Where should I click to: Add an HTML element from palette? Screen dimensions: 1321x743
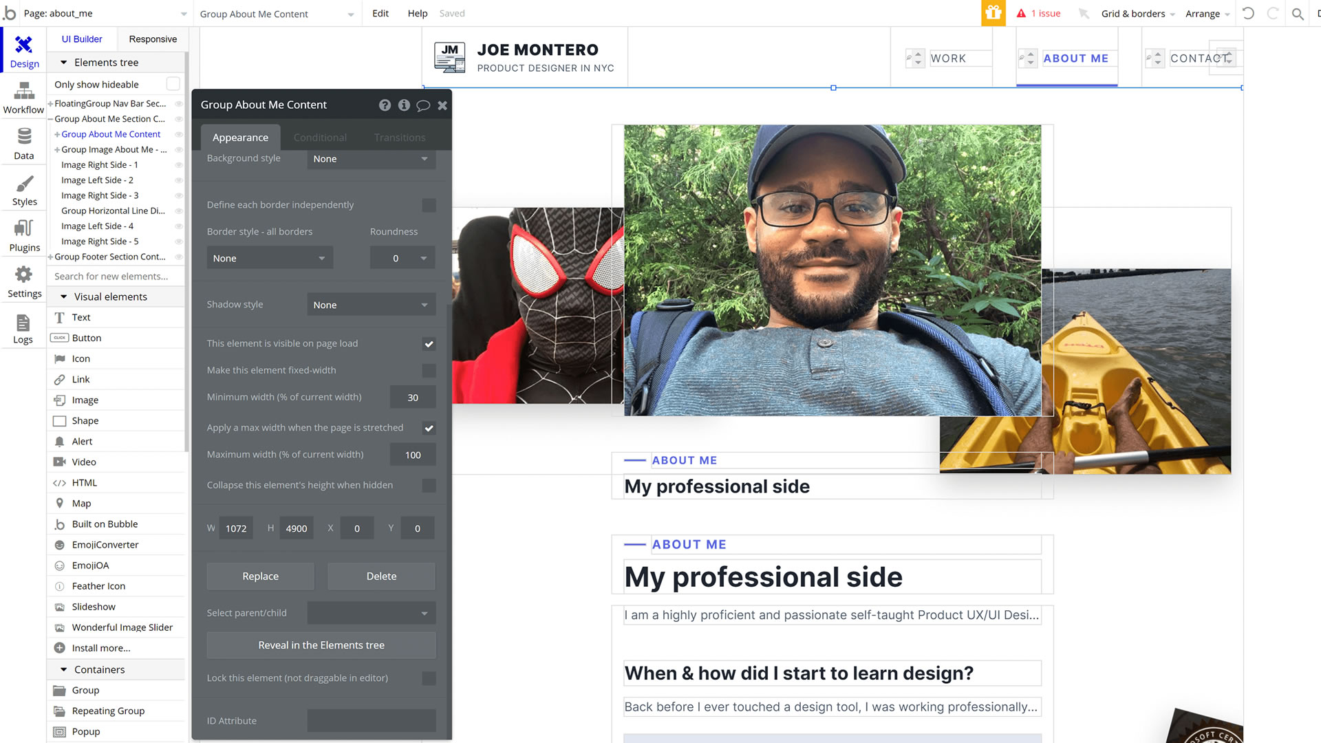(x=116, y=482)
